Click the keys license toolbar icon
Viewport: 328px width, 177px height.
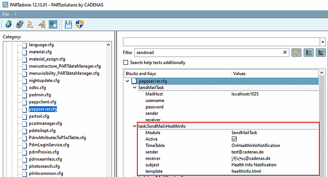[x=42, y=24]
